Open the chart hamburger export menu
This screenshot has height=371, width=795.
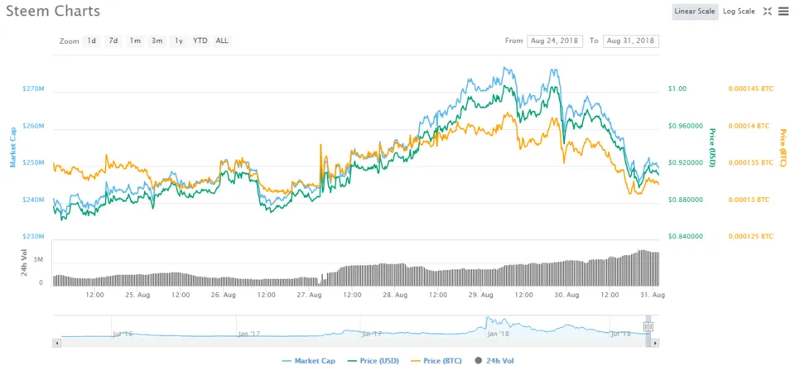783,11
